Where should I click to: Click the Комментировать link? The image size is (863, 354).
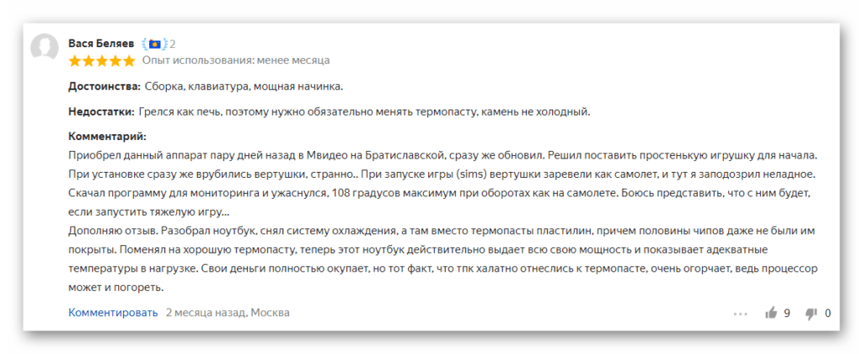[113, 313]
